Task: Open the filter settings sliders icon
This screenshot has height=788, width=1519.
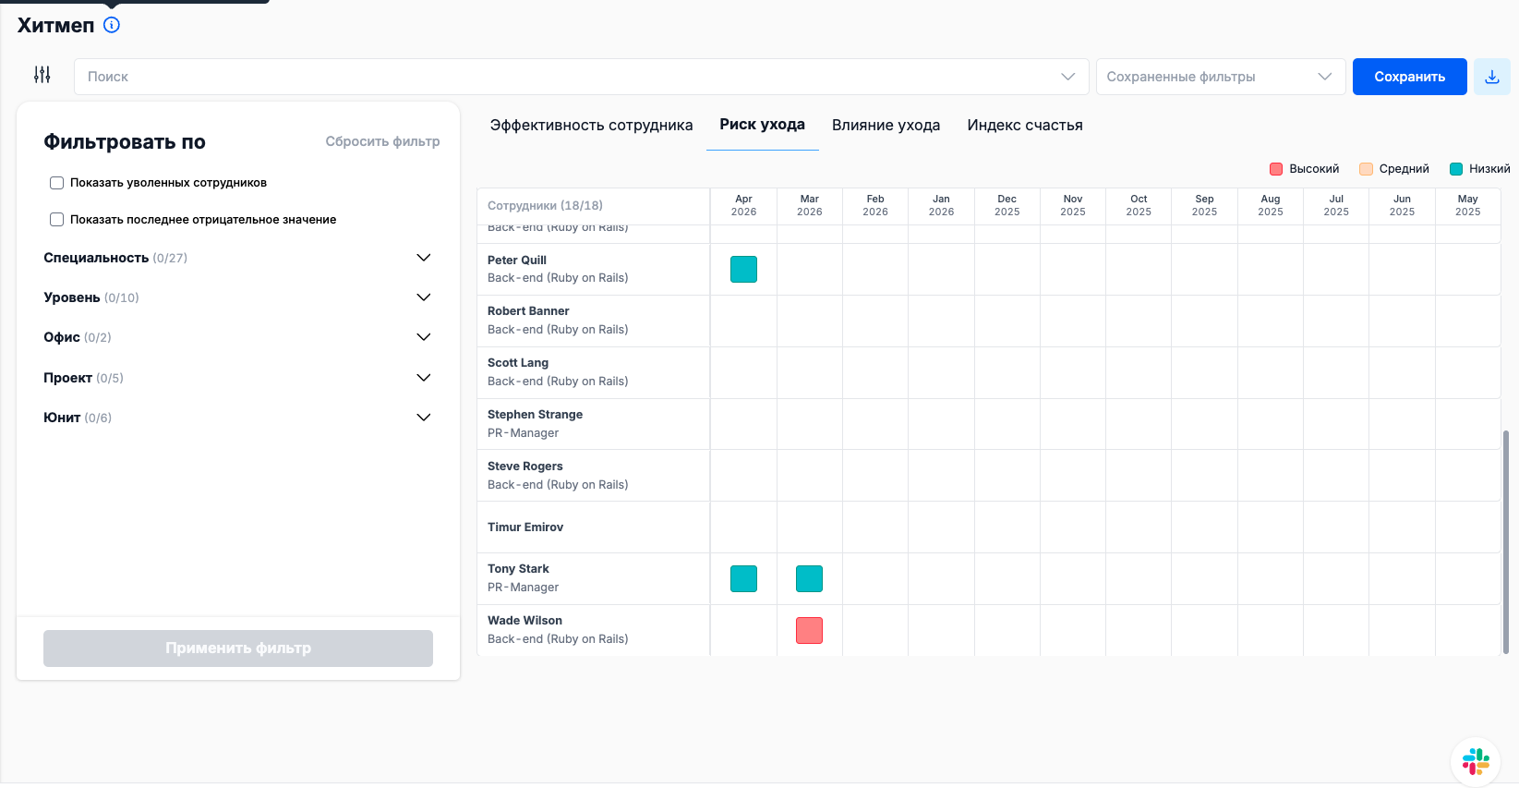Action: click(42, 75)
